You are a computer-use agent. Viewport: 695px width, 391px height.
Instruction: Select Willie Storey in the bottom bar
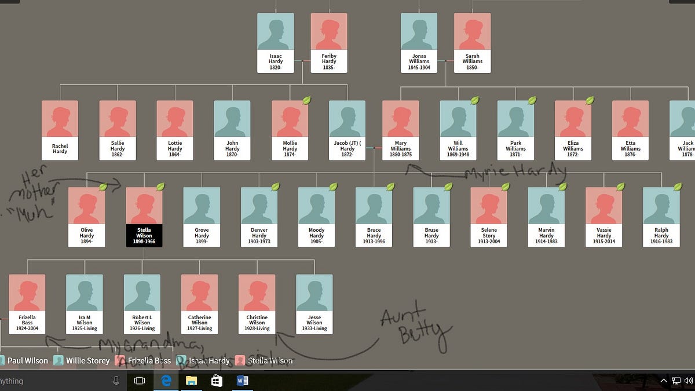point(82,360)
